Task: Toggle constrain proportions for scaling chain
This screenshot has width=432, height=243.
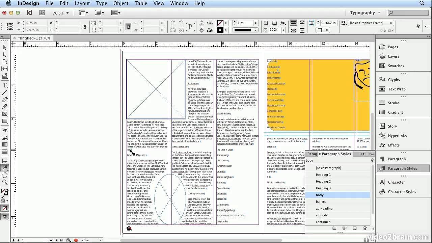Action: coord(128,27)
